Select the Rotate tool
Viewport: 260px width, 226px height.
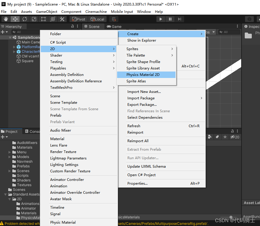25,19
